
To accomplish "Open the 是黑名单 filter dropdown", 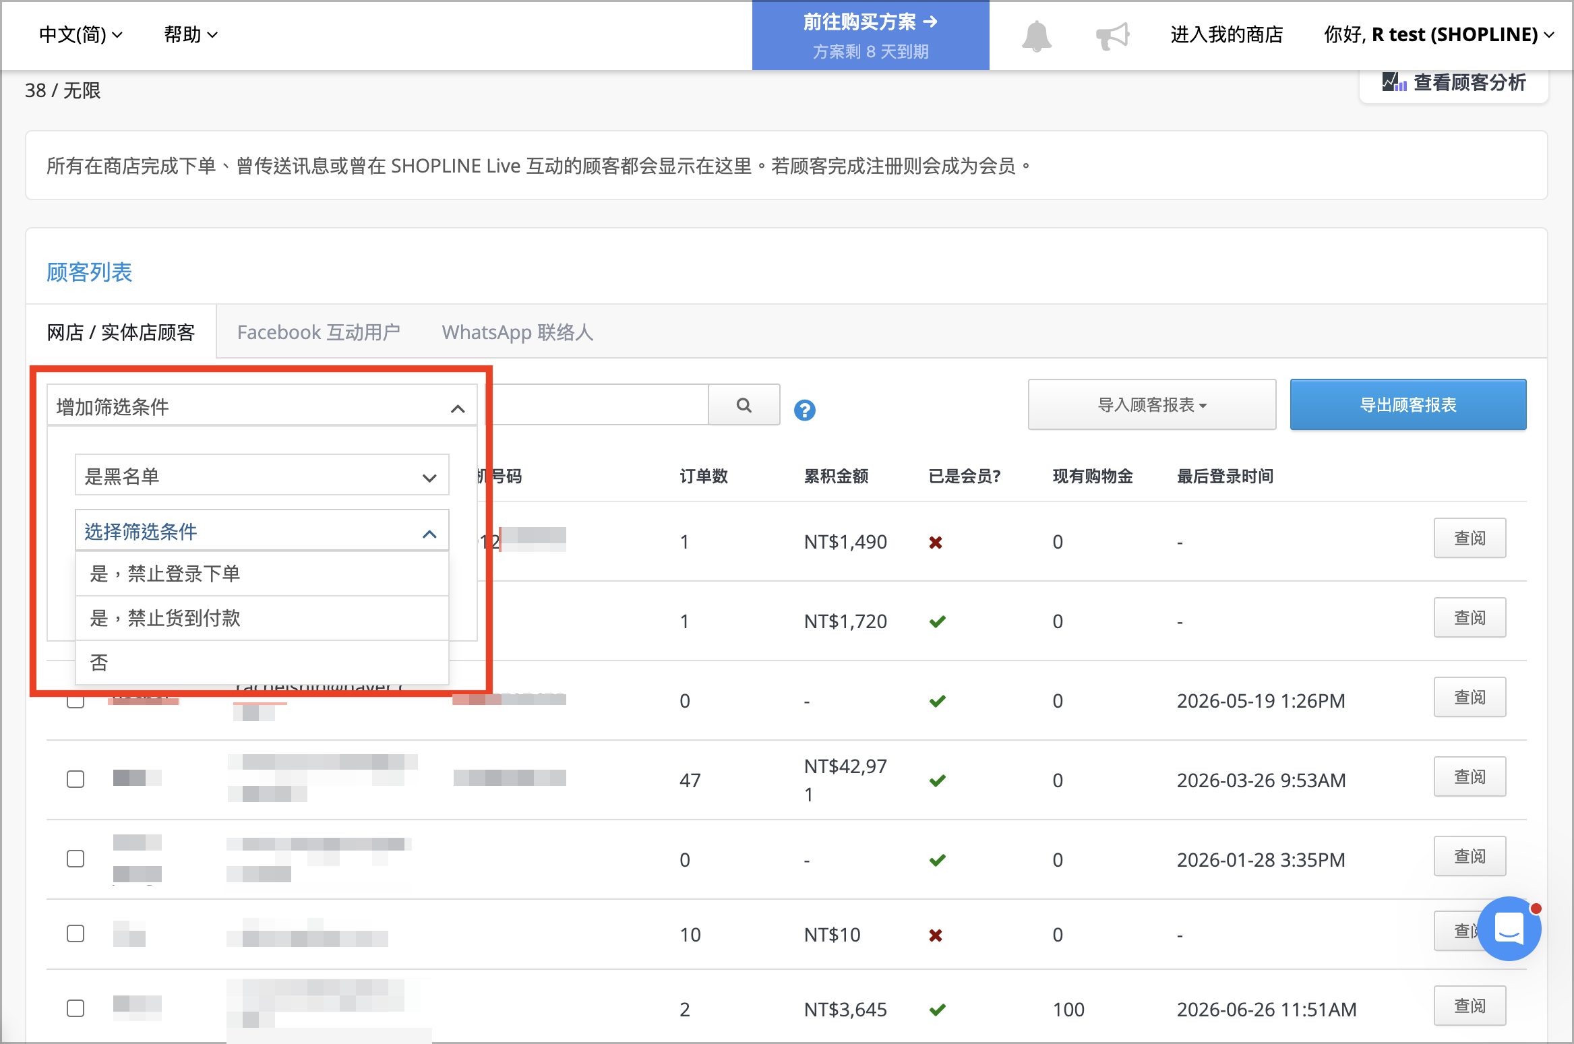I will pos(262,475).
